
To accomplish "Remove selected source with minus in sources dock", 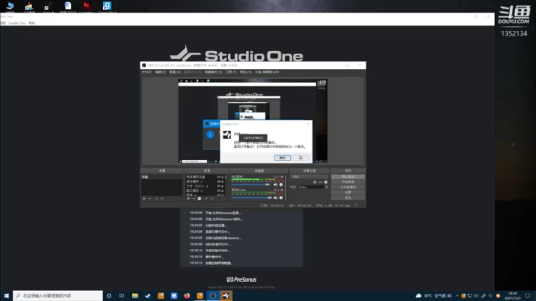I will click(x=194, y=199).
